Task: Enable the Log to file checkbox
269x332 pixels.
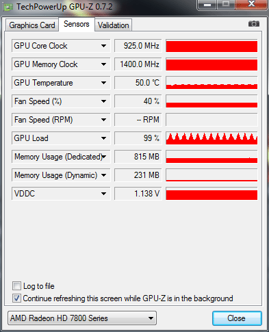Action: 16,286
